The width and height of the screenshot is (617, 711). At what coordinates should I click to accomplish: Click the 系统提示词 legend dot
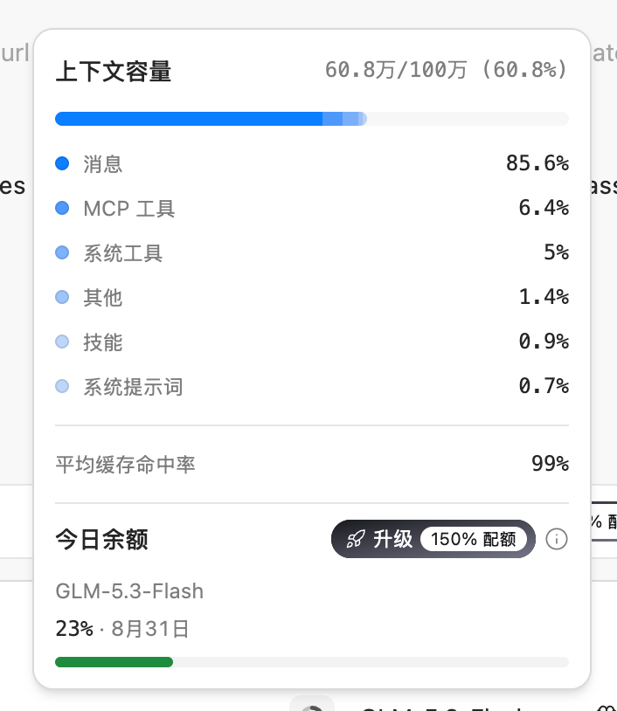point(62,386)
